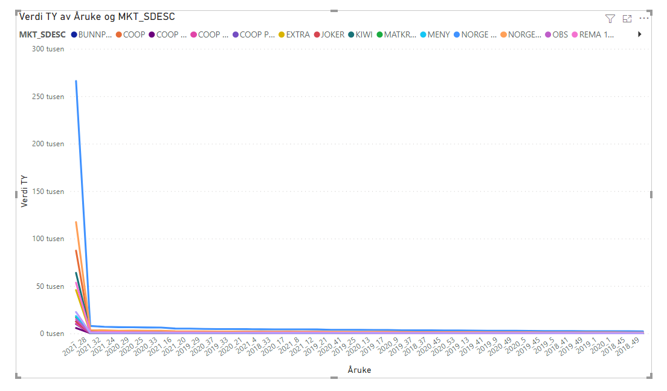
Task: Select the BUNNP... legend entry
Action: [x=91, y=35]
